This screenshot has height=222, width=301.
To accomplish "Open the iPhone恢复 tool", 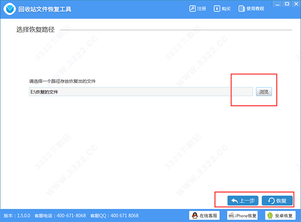I will [x=242, y=215].
